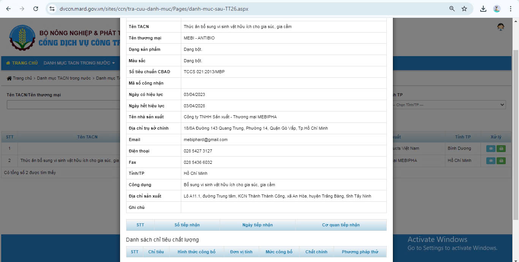Open the zoom magnifier in address bar
The image size is (519, 262).
coord(452,9)
